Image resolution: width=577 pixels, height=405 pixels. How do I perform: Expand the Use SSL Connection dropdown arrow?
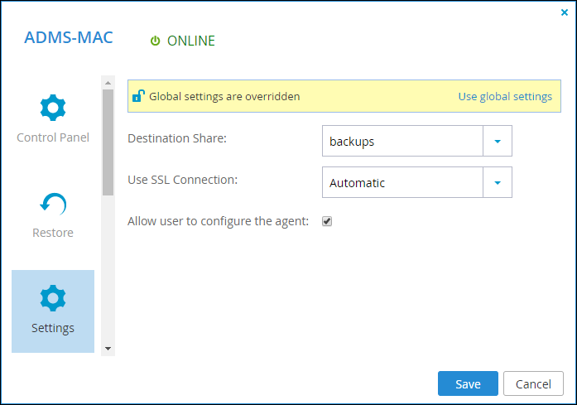498,182
